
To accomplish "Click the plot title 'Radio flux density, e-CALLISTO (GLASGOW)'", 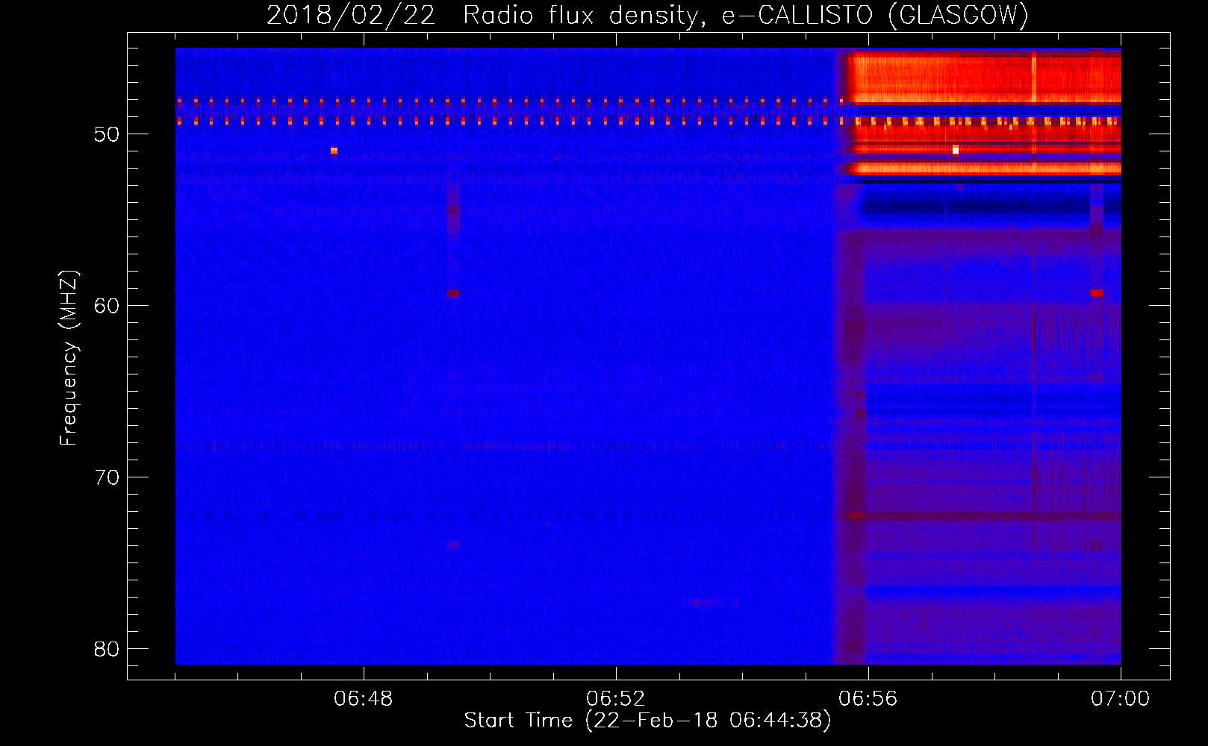I will [746, 15].
